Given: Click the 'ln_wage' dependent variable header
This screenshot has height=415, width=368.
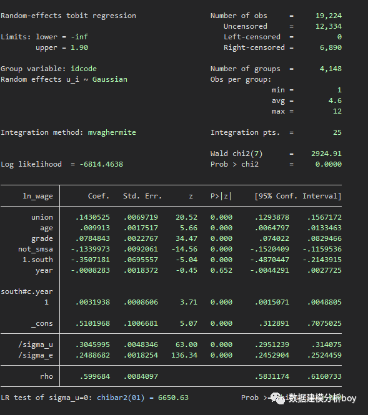Looking at the screenshot, I should click(37, 196).
